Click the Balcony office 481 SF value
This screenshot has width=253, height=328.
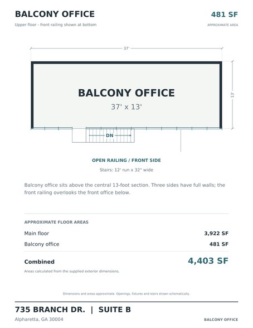(x=219, y=244)
